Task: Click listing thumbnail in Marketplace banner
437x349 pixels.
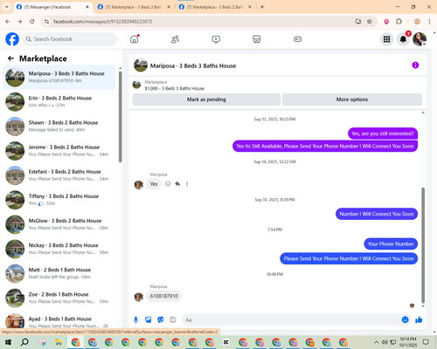Action: (136, 85)
